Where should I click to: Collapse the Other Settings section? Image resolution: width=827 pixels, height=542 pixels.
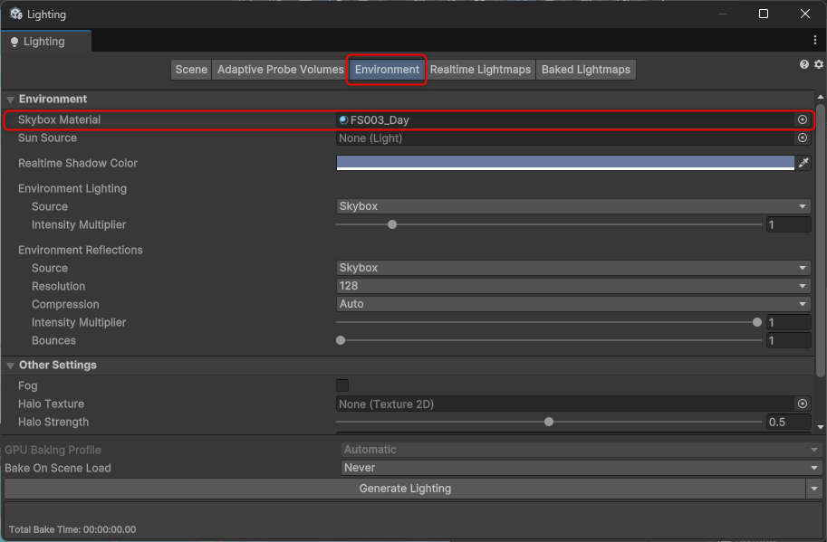click(11, 366)
